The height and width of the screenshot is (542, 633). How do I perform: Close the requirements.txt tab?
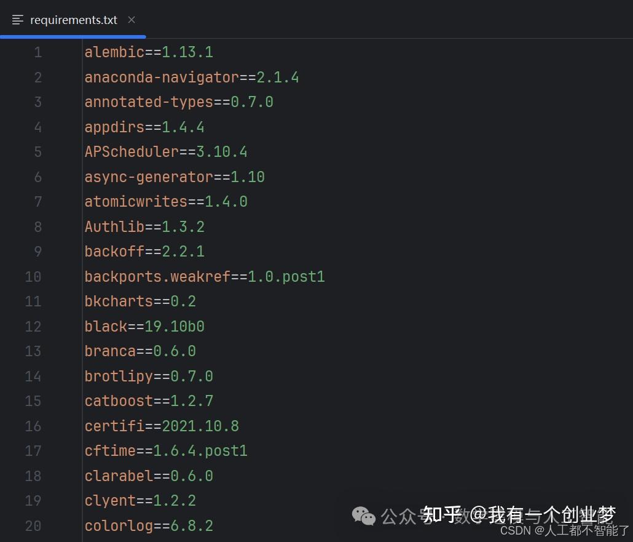tap(131, 19)
